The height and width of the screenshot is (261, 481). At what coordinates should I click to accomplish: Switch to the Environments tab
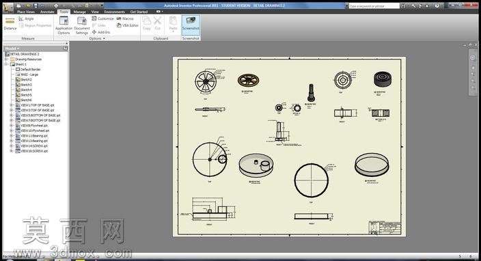tap(114, 12)
